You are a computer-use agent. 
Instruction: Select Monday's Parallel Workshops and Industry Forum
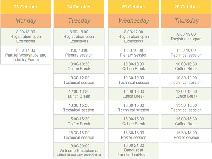(26, 55)
